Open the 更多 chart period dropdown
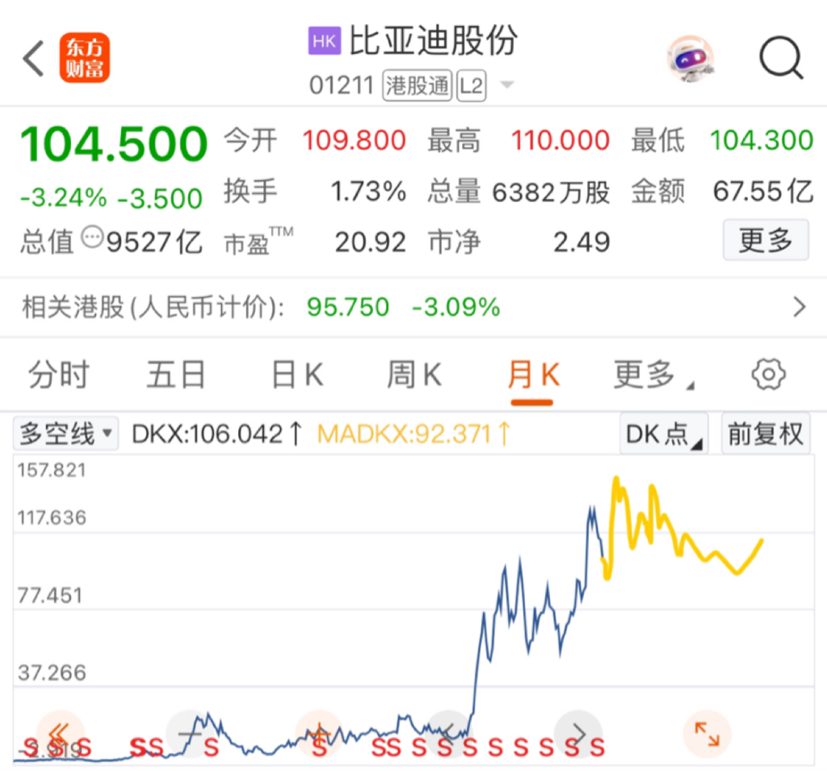Screen dimensions: 827x771 coord(654,375)
